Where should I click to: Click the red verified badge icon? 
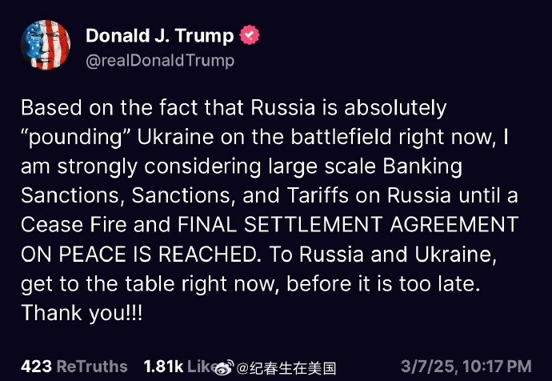pyautogui.click(x=250, y=35)
